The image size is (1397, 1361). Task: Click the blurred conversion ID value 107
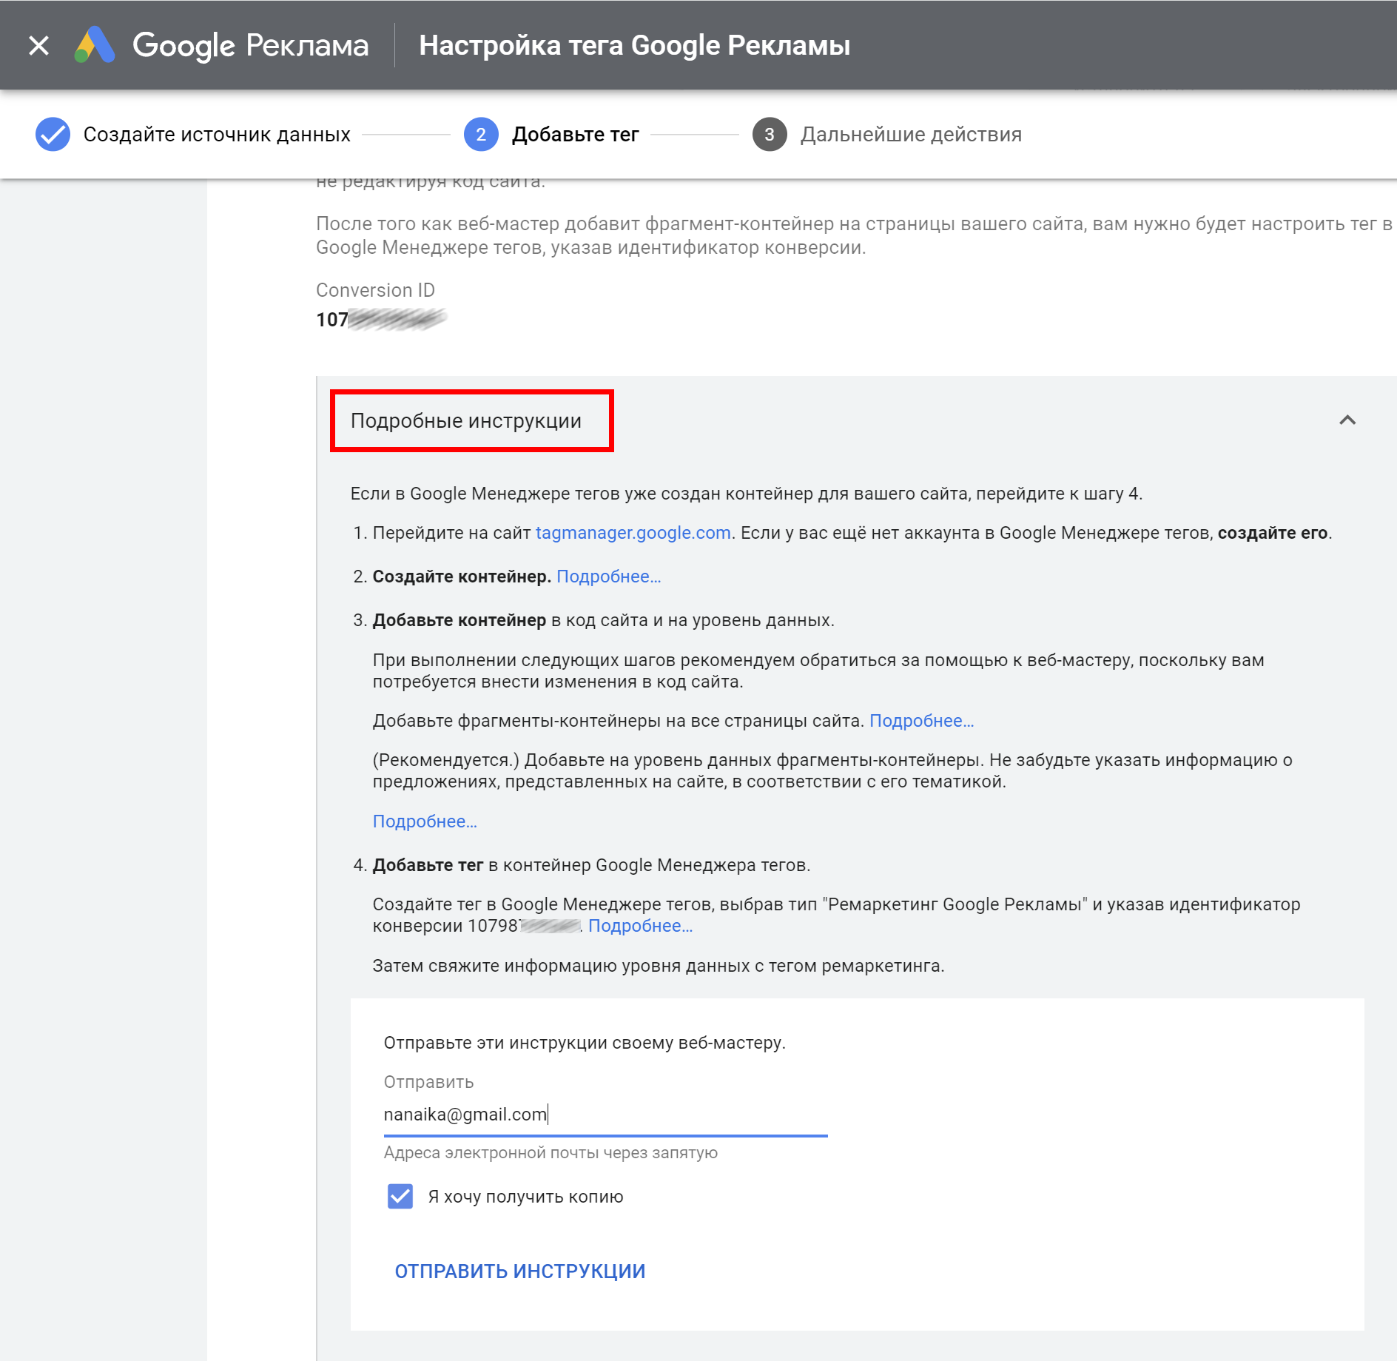point(381,320)
